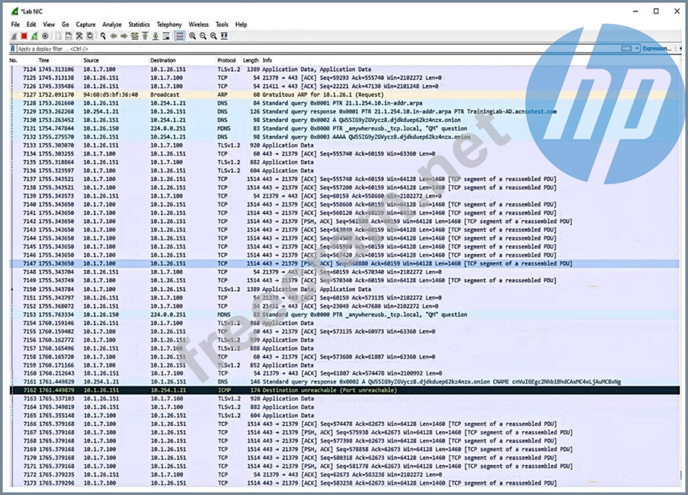
Task: Apply the display filter with arrow button
Action: point(627,48)
